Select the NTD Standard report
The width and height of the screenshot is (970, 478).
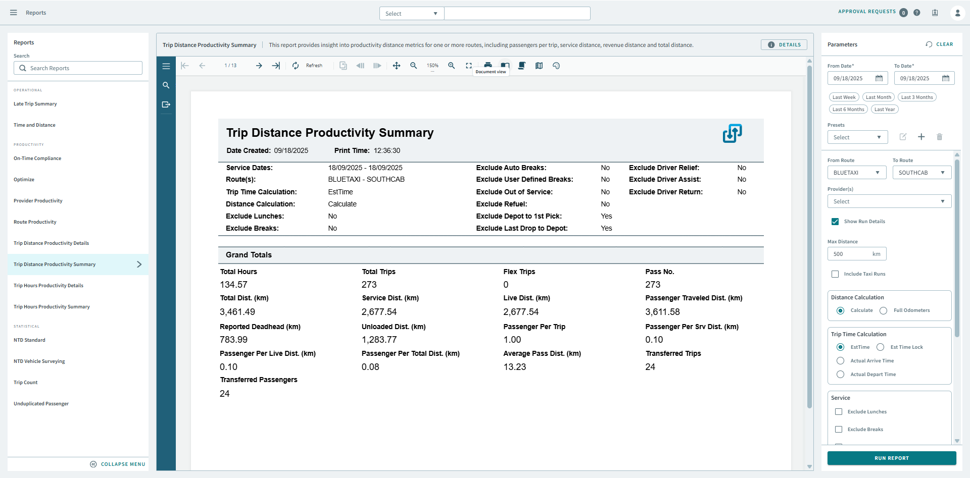pyautogui.click(x=29, y=340)
